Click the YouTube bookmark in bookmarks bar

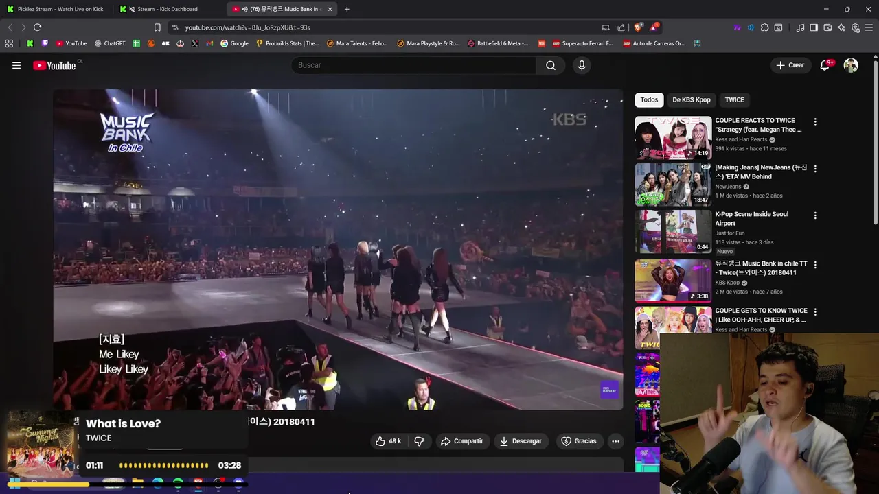click(x=71, y=43)
